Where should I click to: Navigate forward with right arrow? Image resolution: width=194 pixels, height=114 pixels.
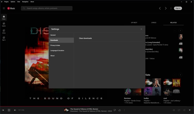pos(166,8)
